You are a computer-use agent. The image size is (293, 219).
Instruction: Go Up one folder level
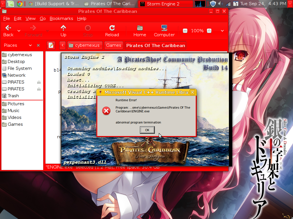point(63,31)
